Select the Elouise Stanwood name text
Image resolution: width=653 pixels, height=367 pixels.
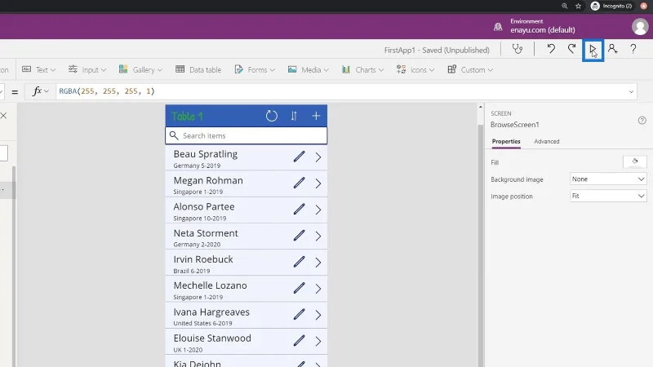point(212,338)
